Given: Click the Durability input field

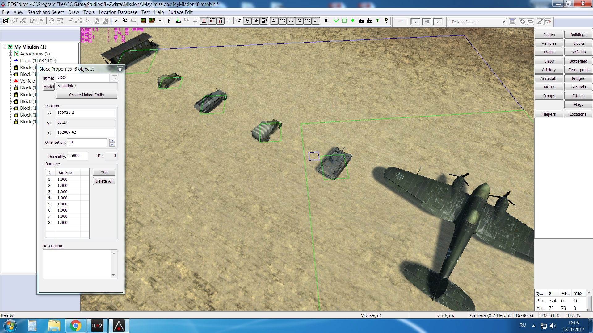Looking at the screenshot, I should coord(77,156).
